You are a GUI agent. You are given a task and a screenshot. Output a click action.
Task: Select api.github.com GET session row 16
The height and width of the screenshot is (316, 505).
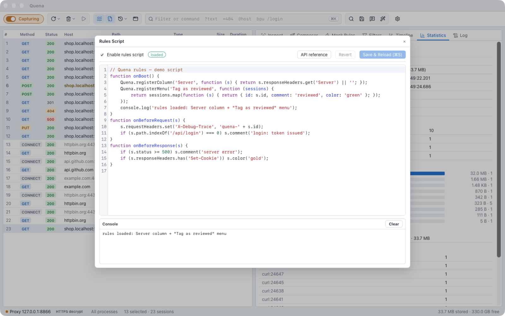tap(49, 170)
